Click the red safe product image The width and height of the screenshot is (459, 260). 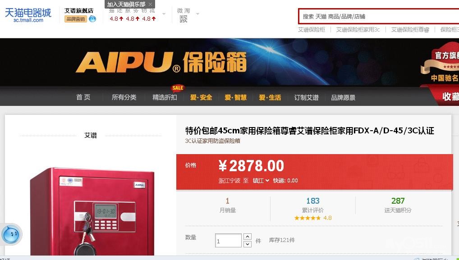(92, 211)
